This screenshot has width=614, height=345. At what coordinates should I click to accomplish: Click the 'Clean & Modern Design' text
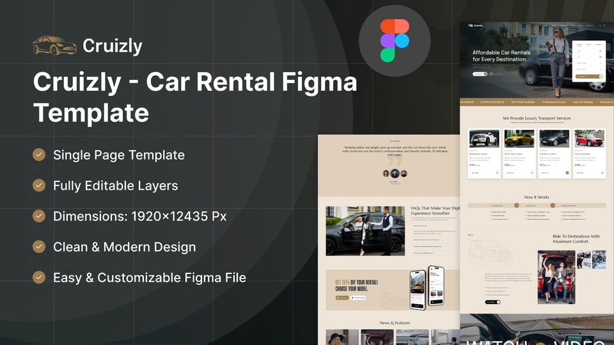pyautogui.click(x=125, y=247)
